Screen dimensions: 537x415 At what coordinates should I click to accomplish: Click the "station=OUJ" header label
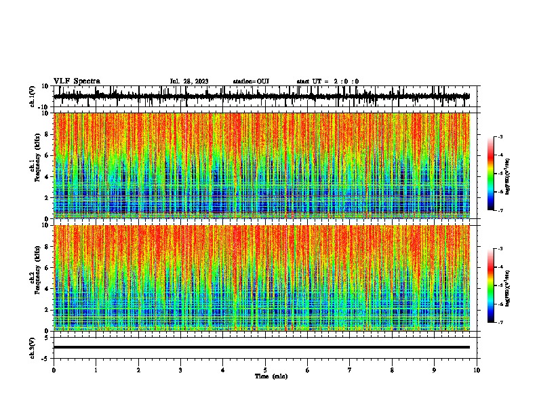251,81
